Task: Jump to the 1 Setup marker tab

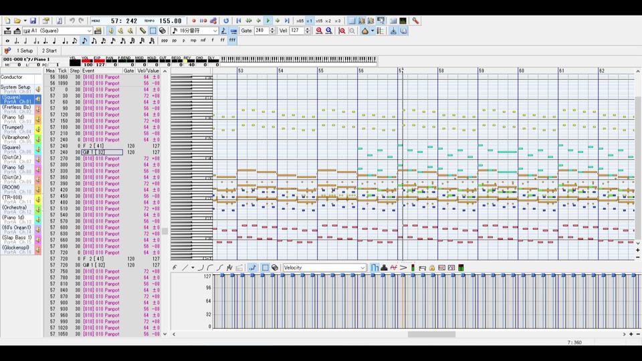Action: [25, 51]
